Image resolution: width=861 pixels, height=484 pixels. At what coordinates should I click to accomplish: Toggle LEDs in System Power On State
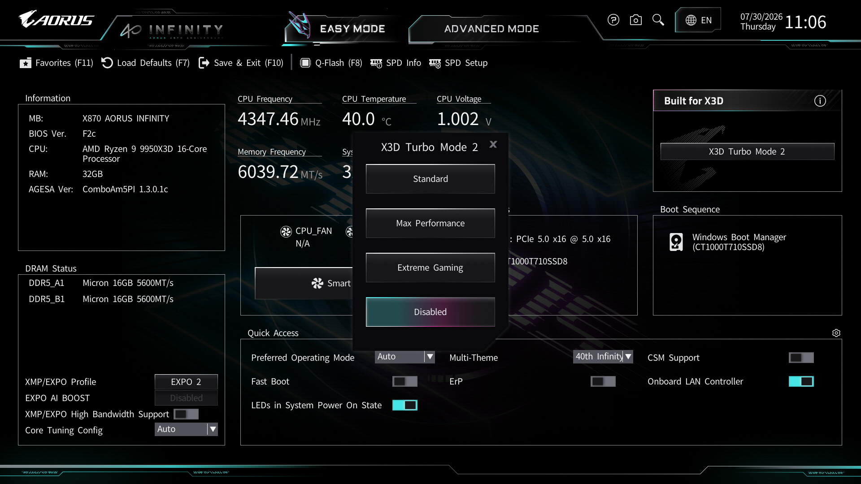click(x=405, y=405)
